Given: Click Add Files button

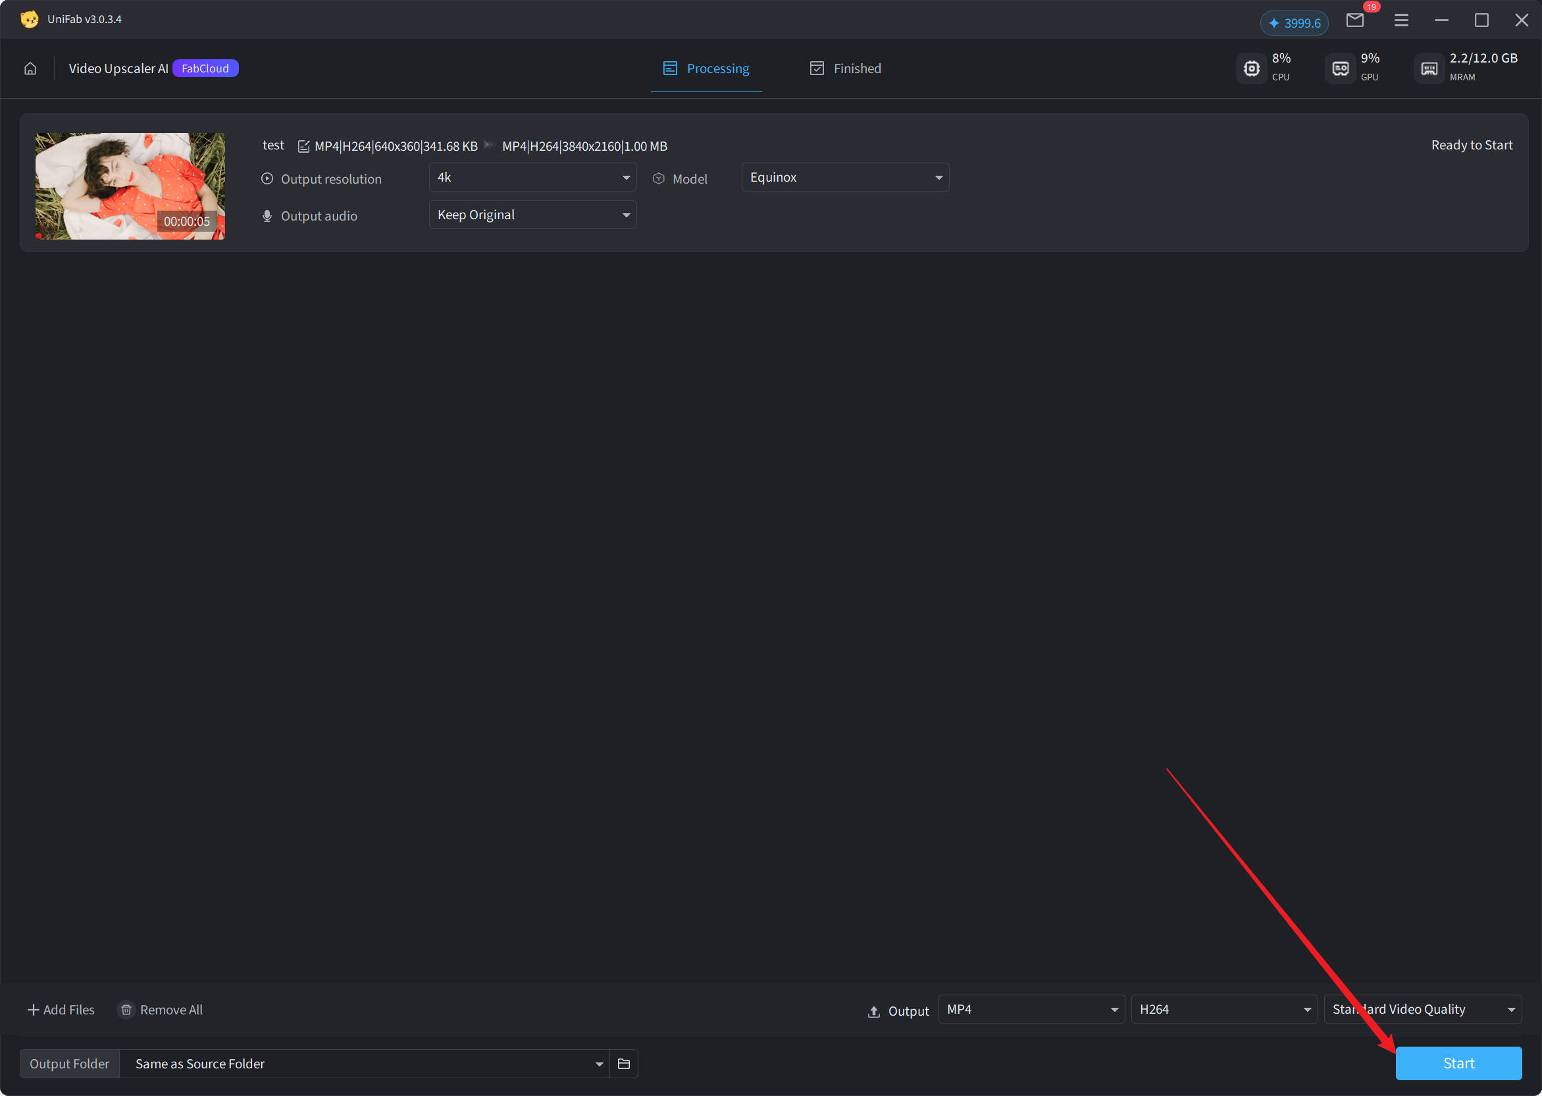Looking at the screenshot, I should tap(61, 1010).
